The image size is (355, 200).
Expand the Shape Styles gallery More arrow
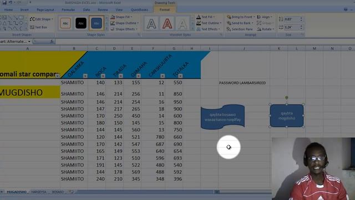click(107, 29)
